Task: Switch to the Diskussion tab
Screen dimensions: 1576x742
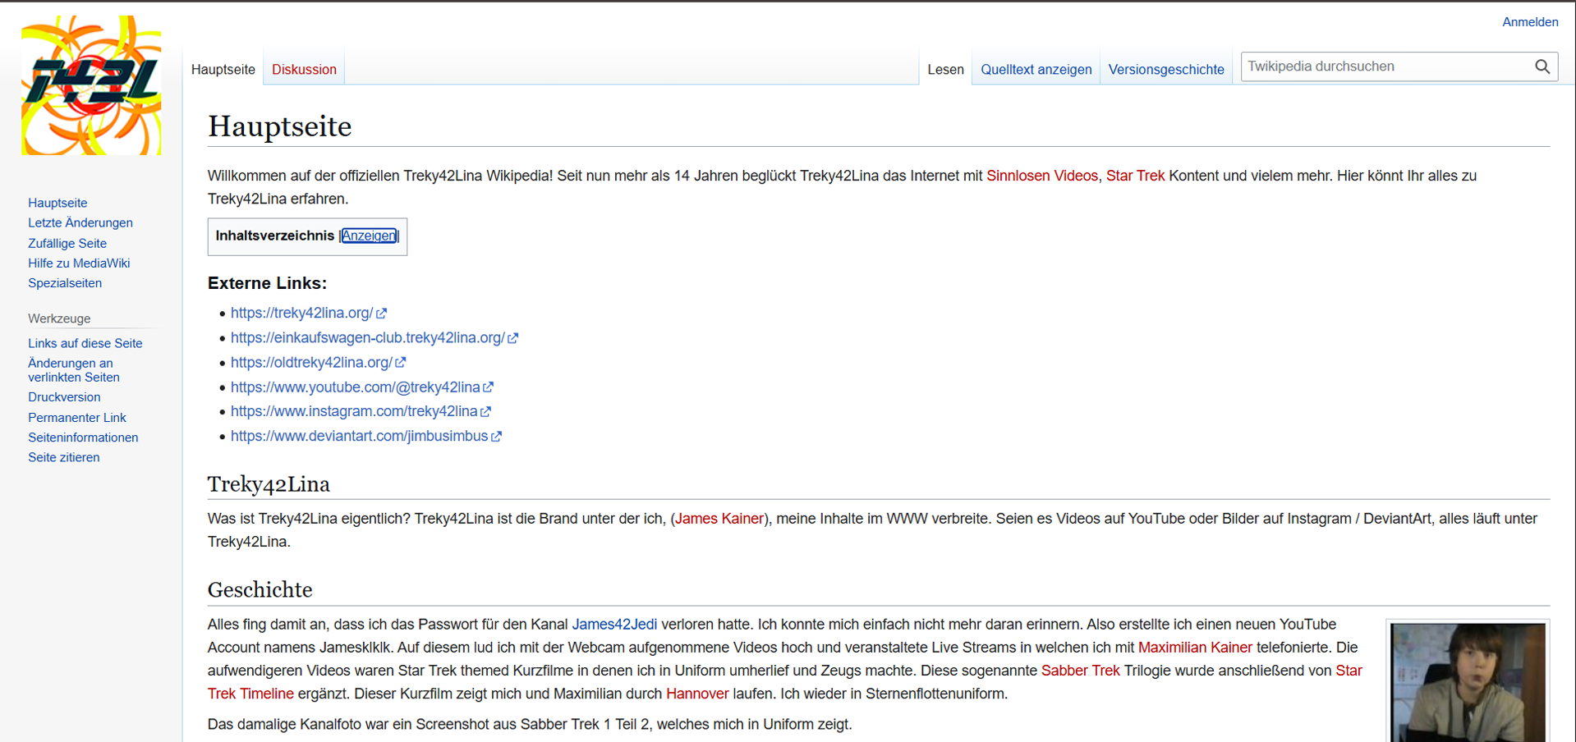Action: [x=303, y=69]
